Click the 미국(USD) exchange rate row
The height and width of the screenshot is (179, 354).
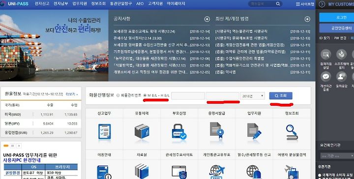[x=41, y=115]
